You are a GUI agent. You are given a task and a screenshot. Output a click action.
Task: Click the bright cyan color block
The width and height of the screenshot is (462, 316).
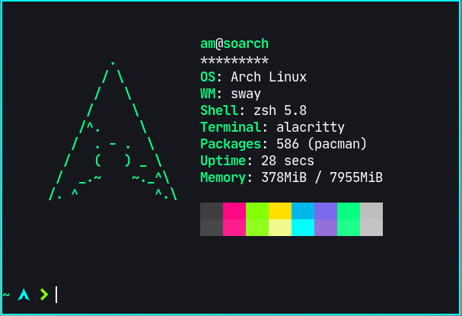[x=303, y=228]
